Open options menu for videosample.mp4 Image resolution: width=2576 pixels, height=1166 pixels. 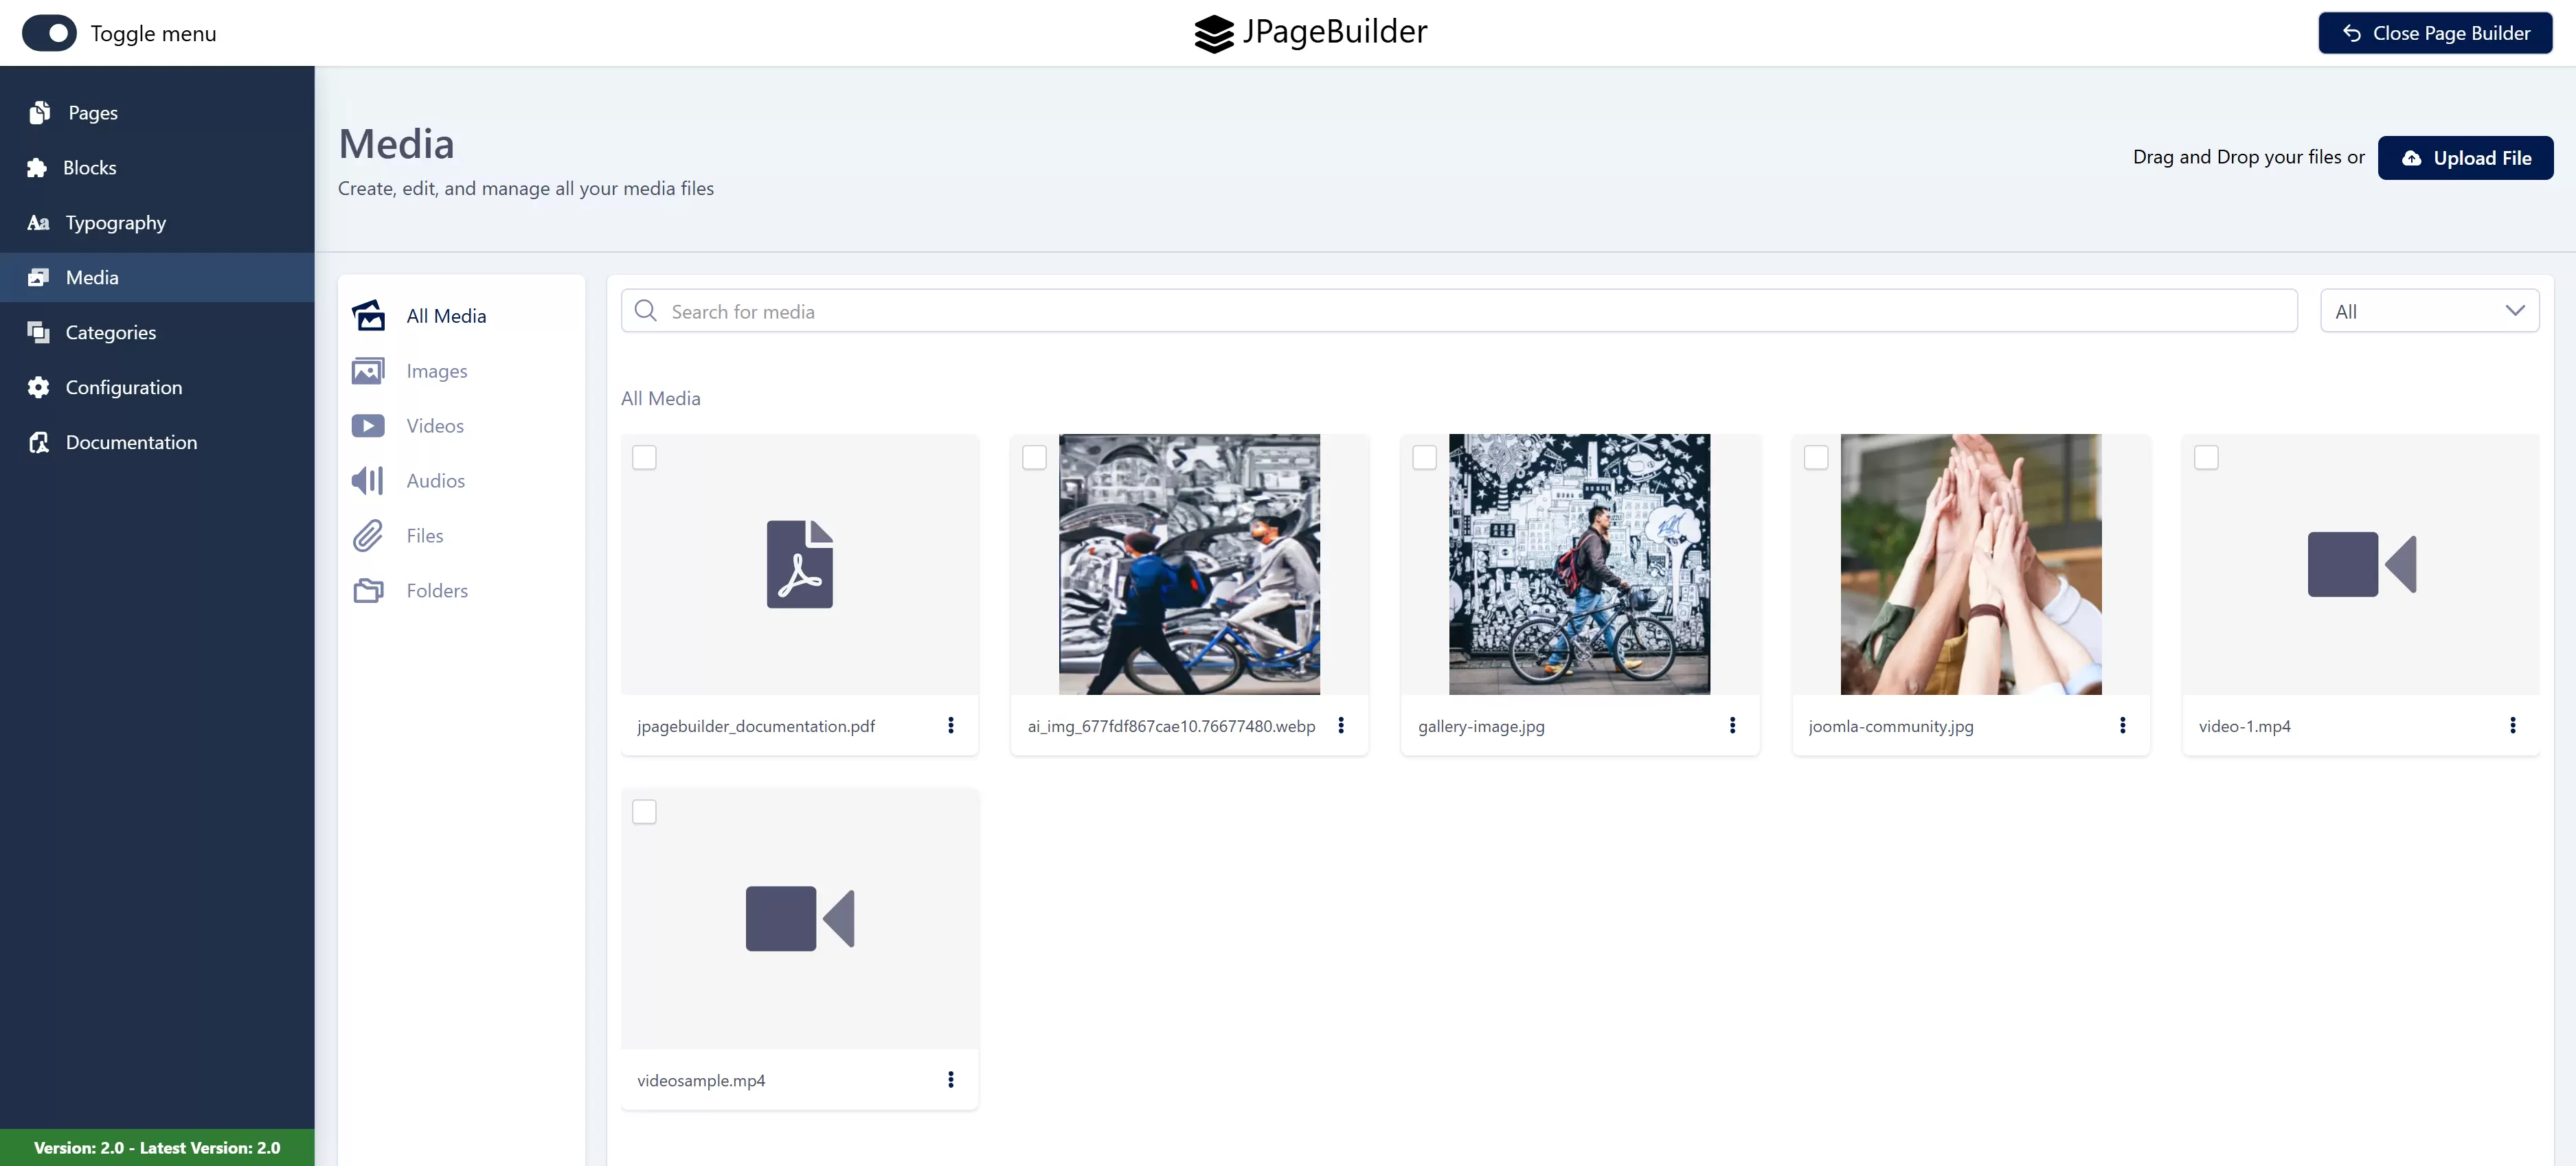950,1079
